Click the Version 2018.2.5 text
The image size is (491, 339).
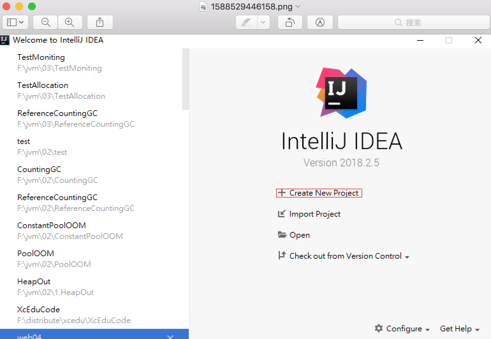click(341, 163)
